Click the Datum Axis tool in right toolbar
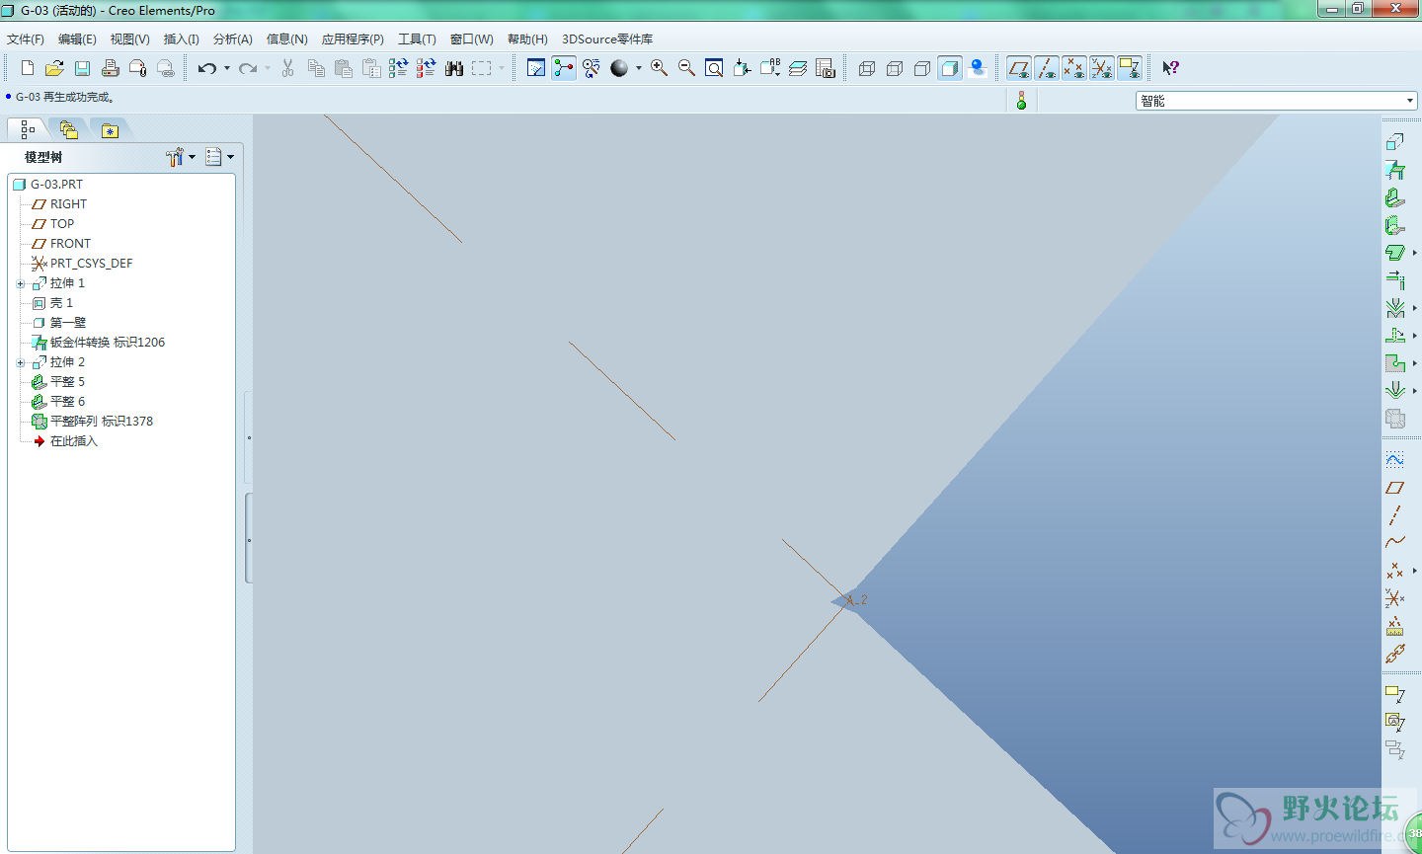The height and width of the screenshot is (854, 1422). tap(1394, 515)
